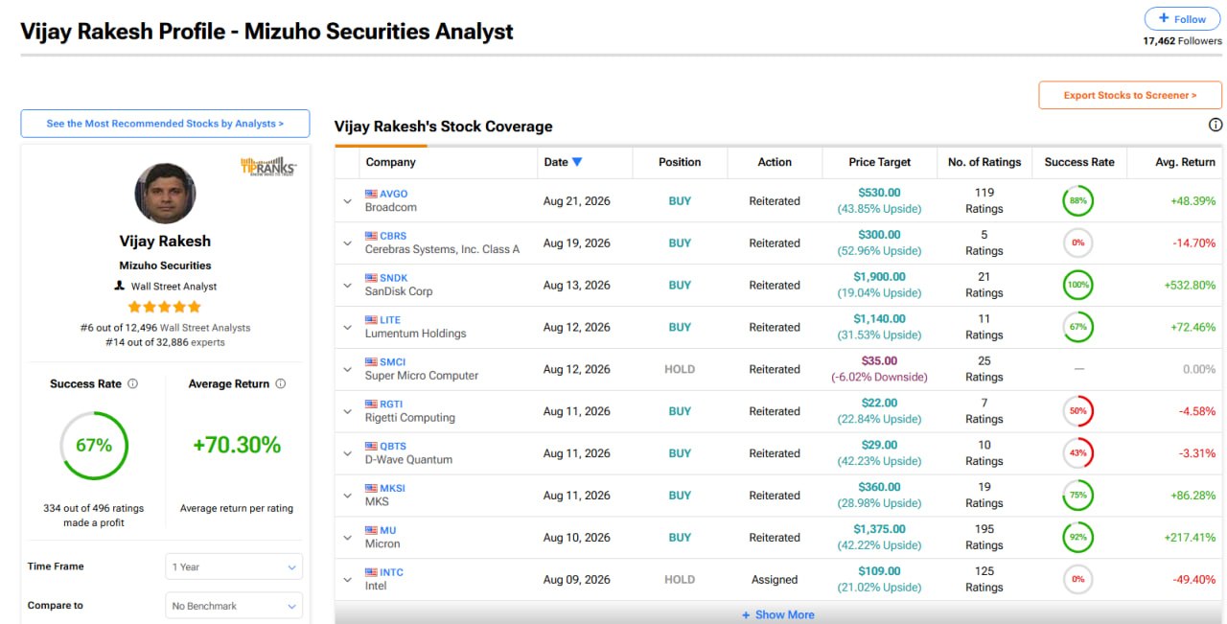Open the MKSI ticker link
The image size is (1227, 624).
click(393, 488)
